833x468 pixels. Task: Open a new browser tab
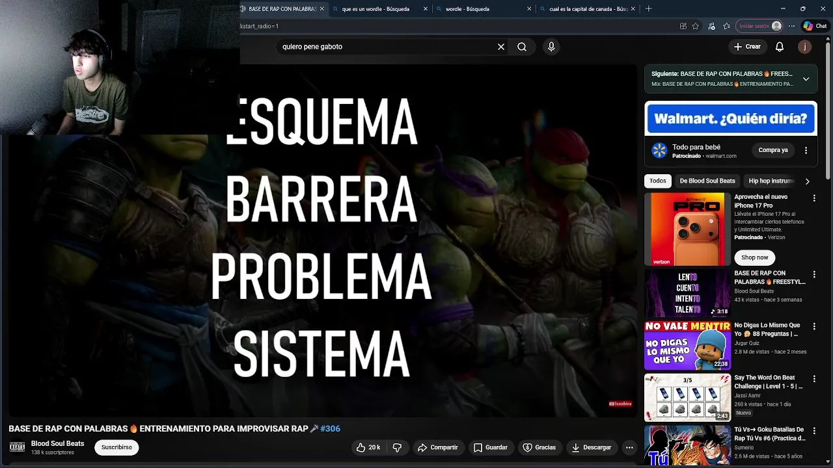point(648,9)
